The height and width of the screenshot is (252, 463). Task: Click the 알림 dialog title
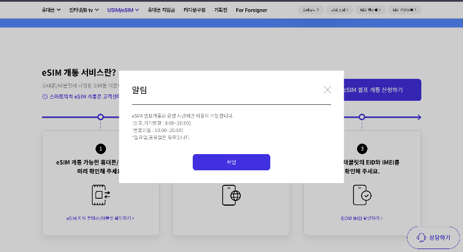(x=139, y=90)
